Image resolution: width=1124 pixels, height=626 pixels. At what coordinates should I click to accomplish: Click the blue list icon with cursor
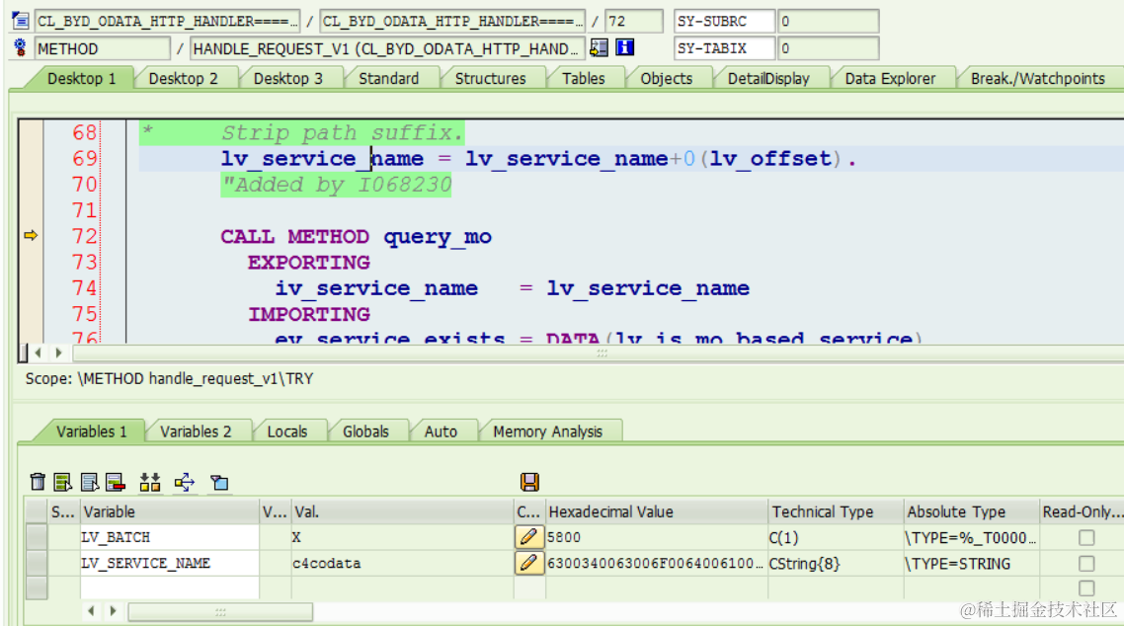tap(90, 482)
